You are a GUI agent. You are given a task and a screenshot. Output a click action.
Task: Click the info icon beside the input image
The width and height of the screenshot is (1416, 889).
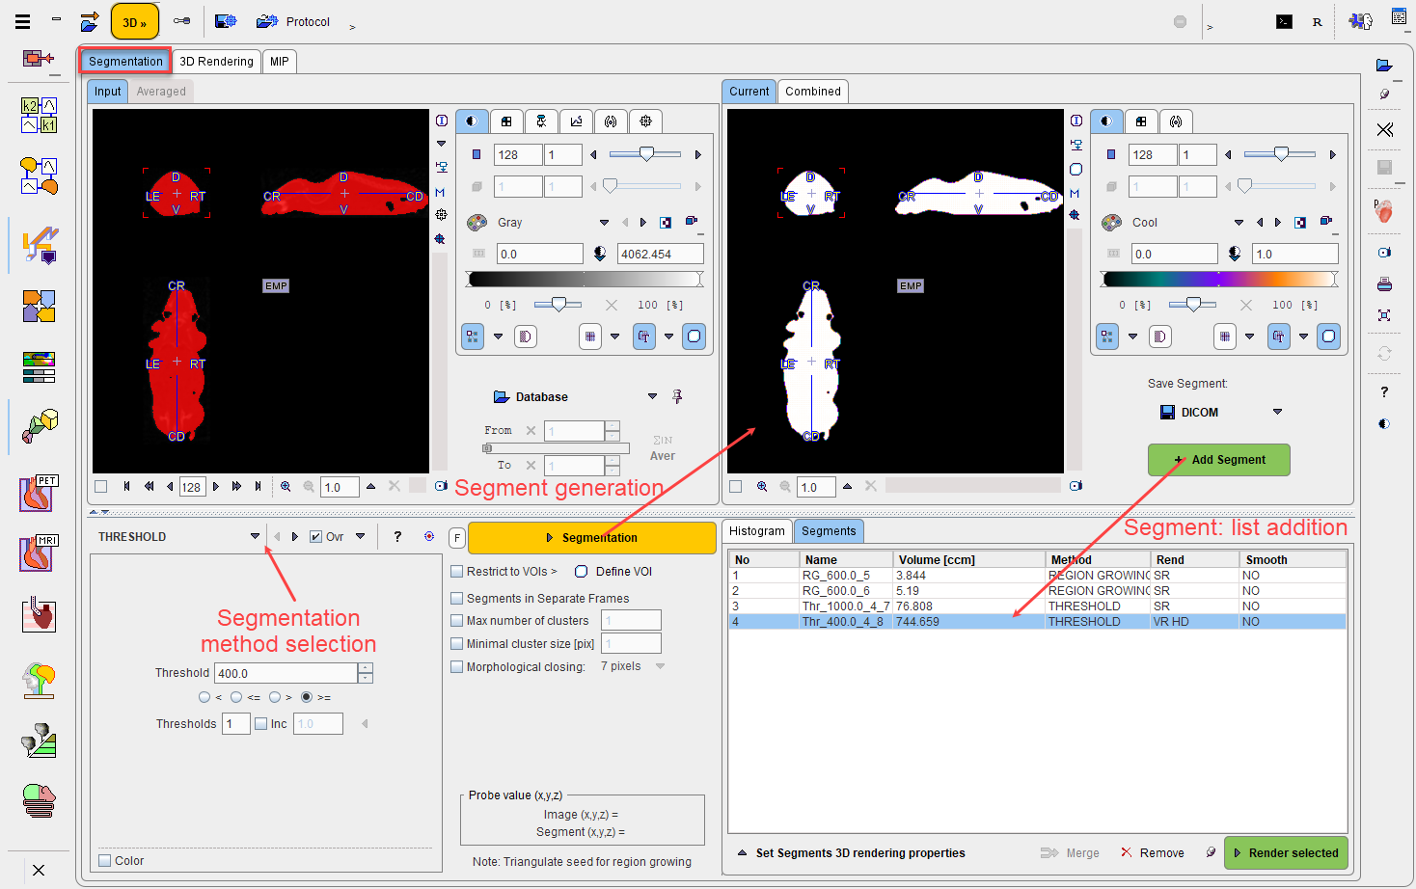tap(441, 121)
